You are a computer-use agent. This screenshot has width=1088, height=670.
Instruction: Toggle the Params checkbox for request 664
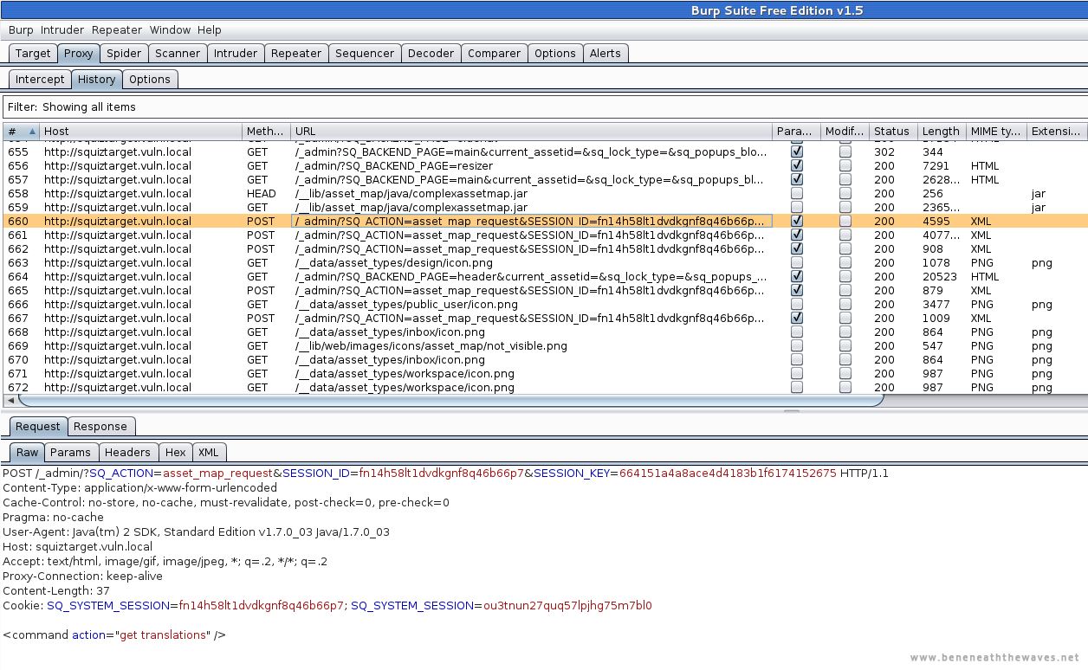click(x=797, y=276)
